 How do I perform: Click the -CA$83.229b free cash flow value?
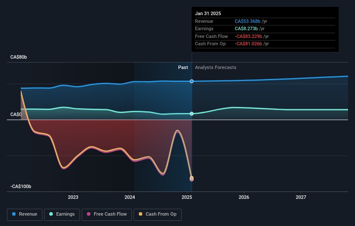pyautogui.click(x=248, y=37)
